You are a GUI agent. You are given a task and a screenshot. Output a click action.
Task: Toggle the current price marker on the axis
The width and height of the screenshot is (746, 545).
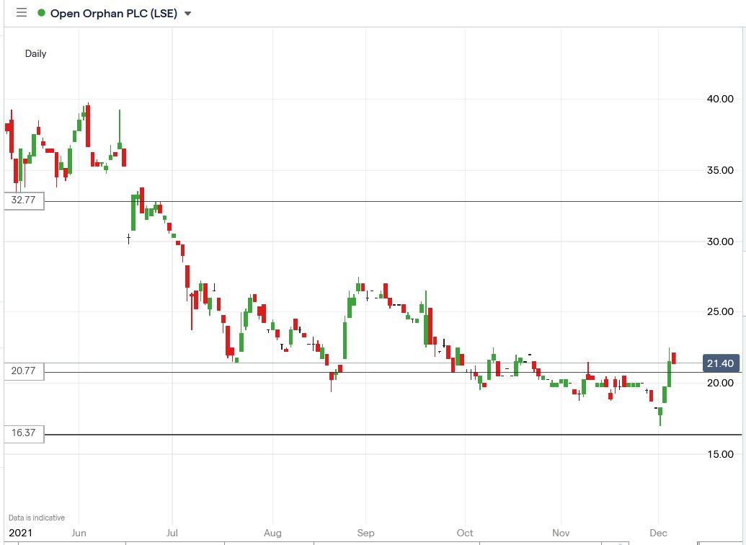[x=720, y=363]
